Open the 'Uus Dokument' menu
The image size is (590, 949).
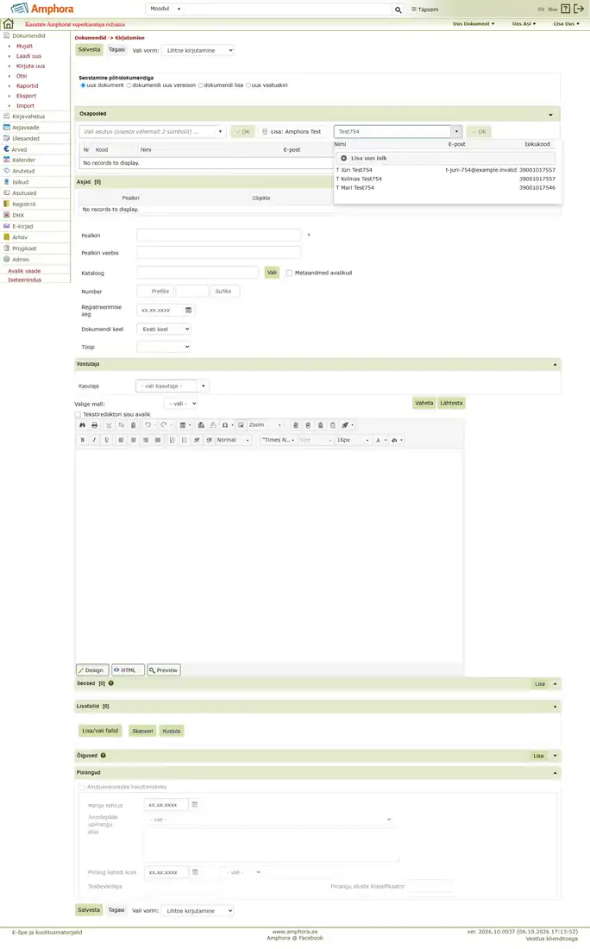[x=474, y=23]
